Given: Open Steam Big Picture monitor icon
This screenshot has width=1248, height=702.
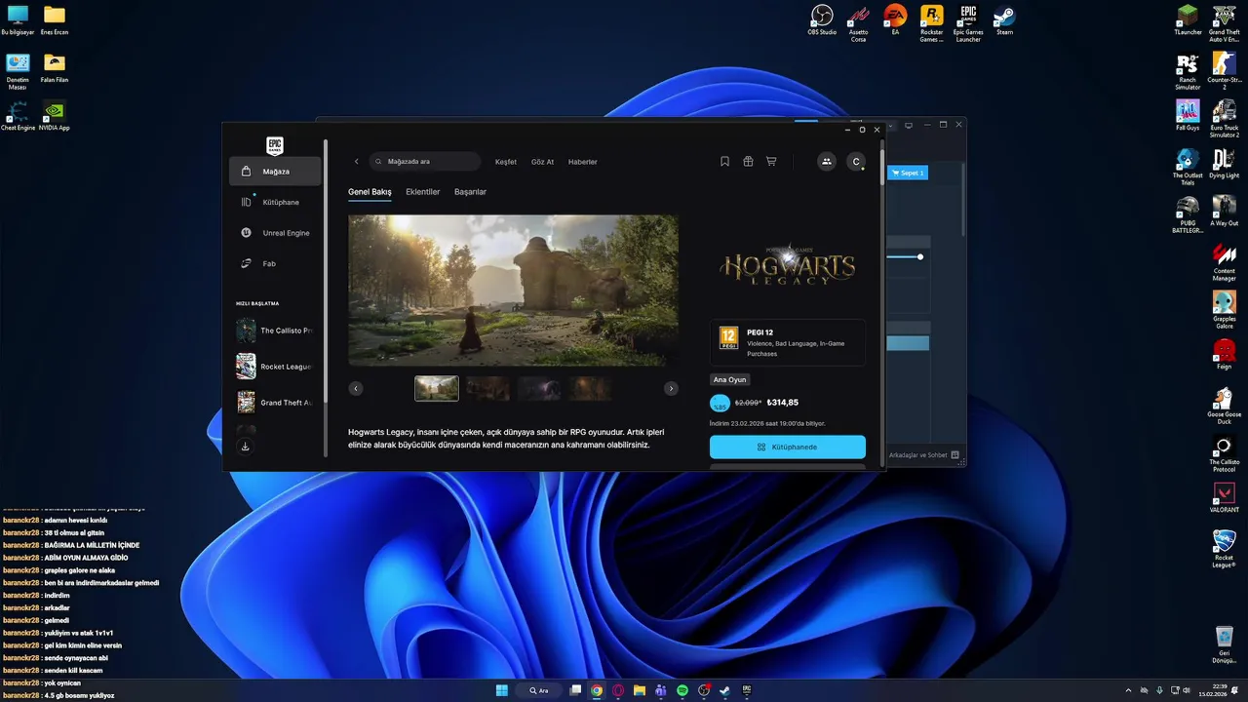Looking at the screenshot, I should click(909, 125).
